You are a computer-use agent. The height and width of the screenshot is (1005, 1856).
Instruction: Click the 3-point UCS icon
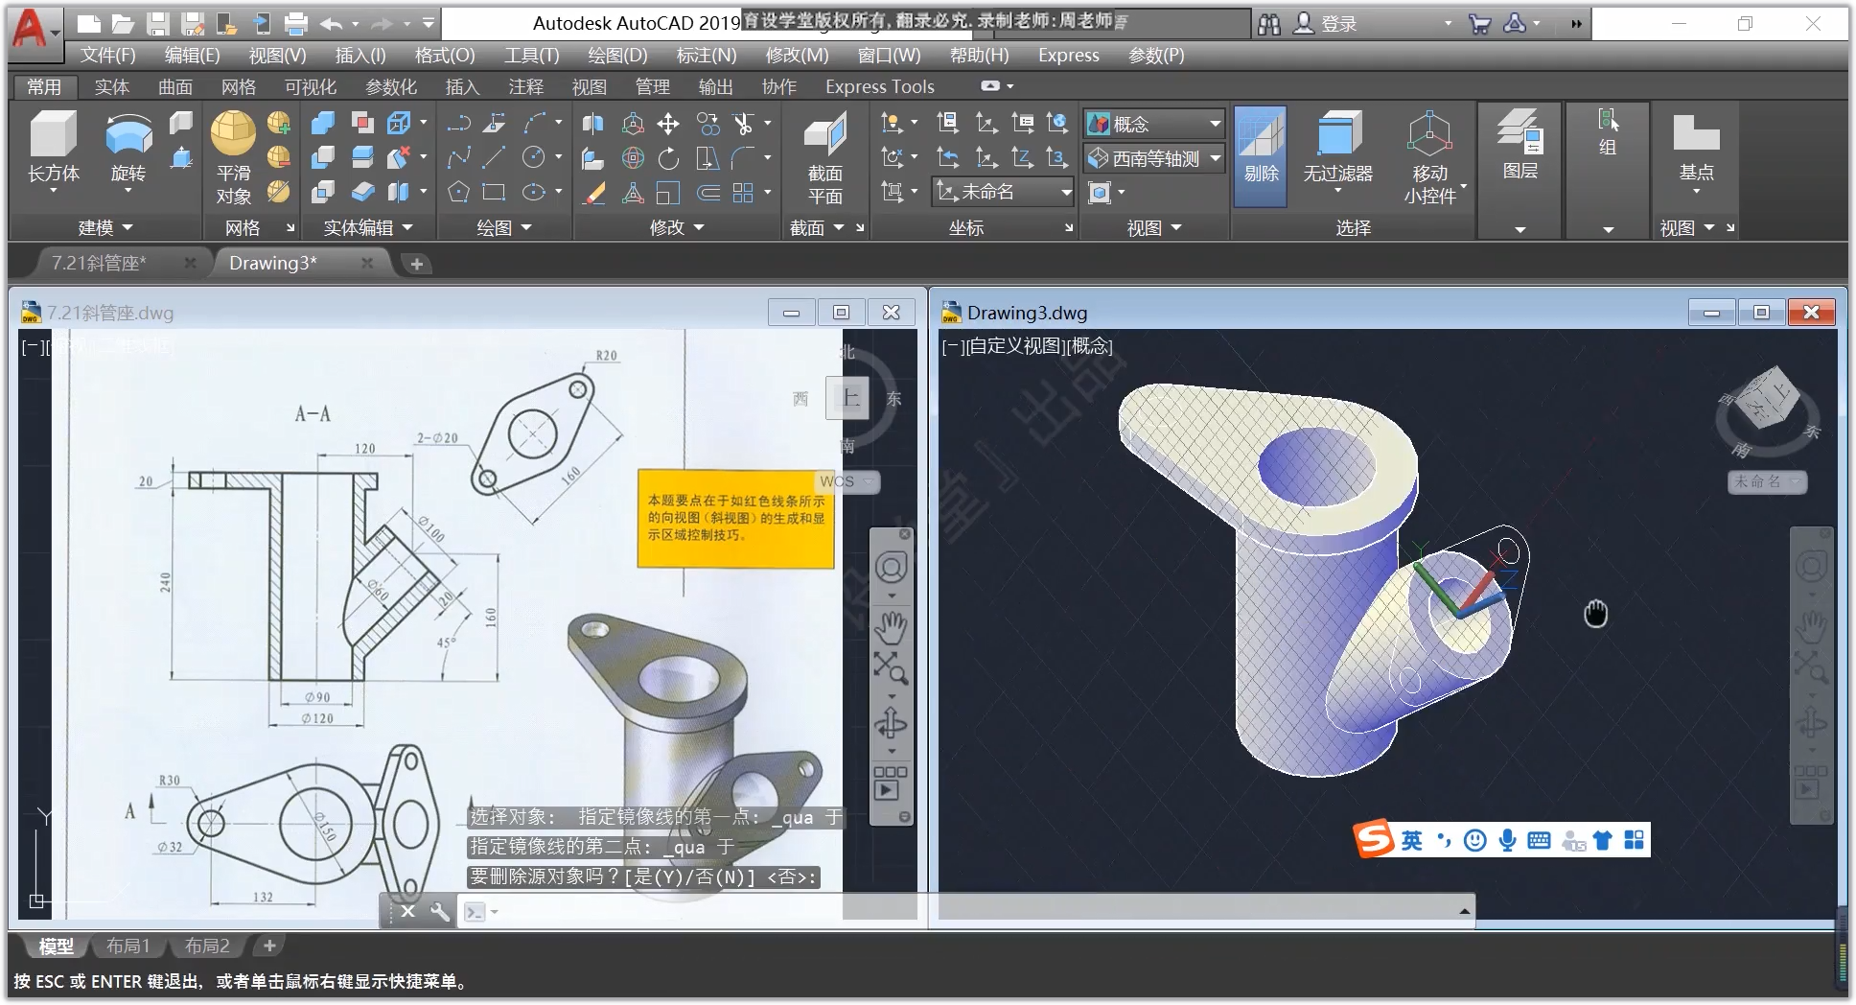tap(1057, 157)
